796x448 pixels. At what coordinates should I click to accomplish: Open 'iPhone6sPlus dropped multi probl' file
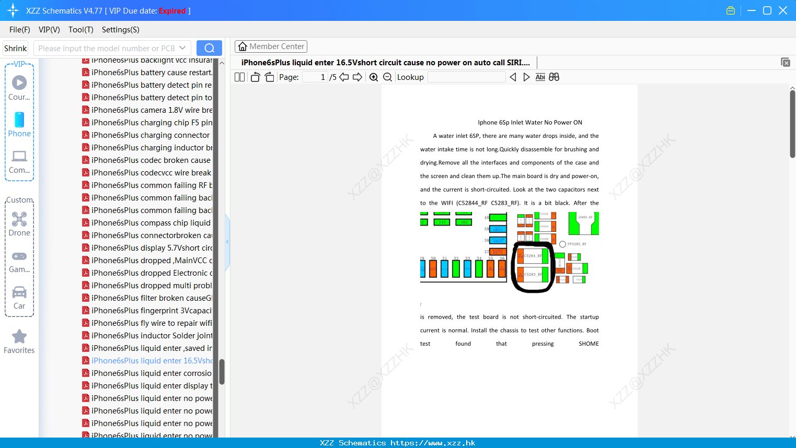(147, 286)
